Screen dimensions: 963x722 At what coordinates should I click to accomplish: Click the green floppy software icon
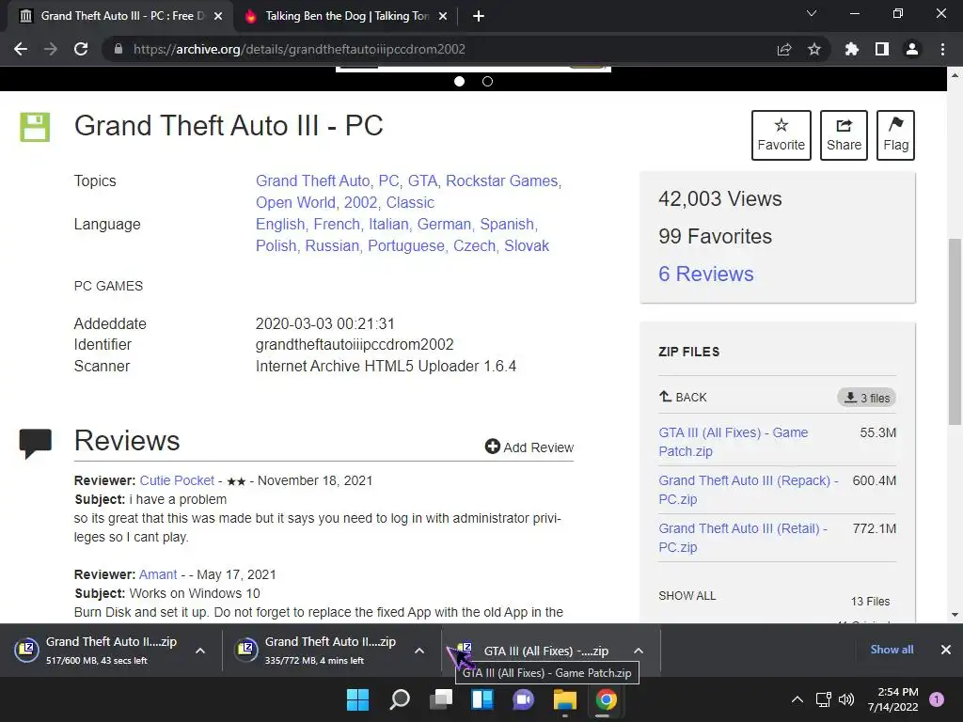[x=35, y=127]
